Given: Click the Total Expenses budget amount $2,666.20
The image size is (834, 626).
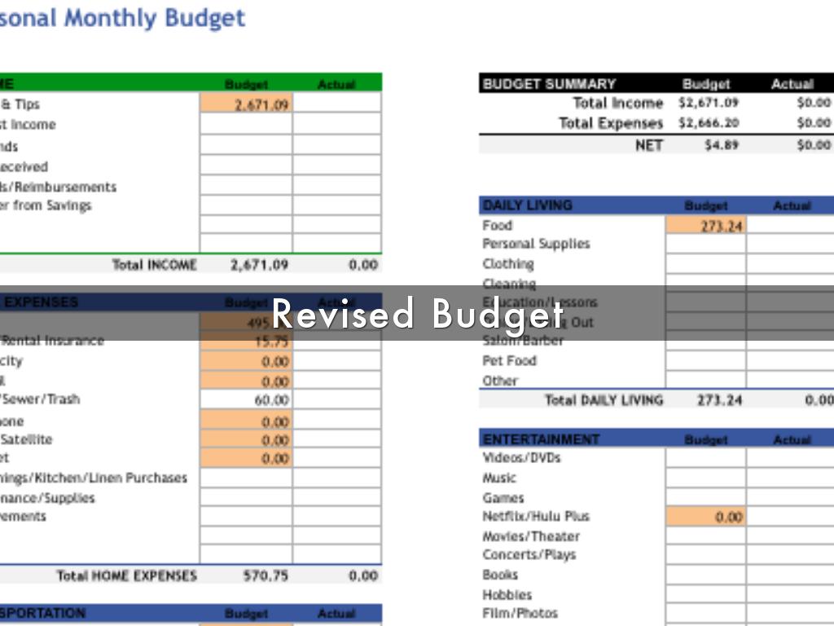Looking at the screenshot, I should point(708,124).
